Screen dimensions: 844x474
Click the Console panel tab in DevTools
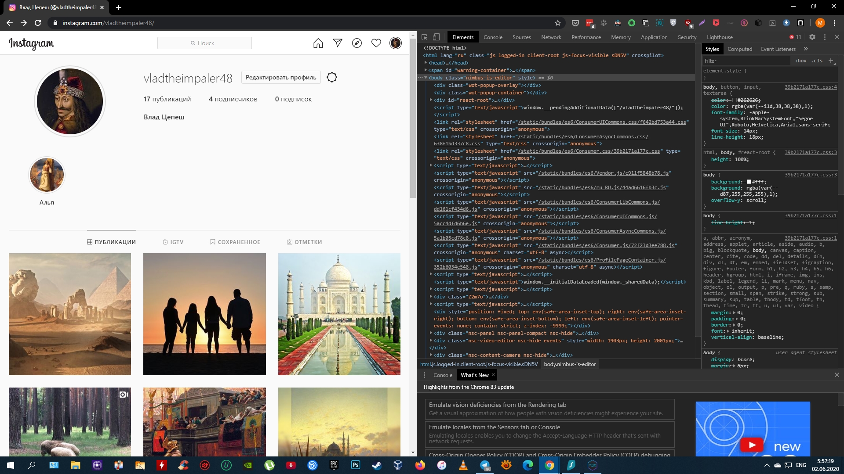click(x=493, y=37)
